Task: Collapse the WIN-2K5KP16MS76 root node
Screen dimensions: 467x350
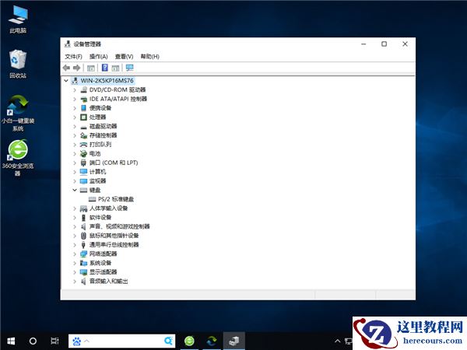Action: pyautogui.click(x=66, y=81)
